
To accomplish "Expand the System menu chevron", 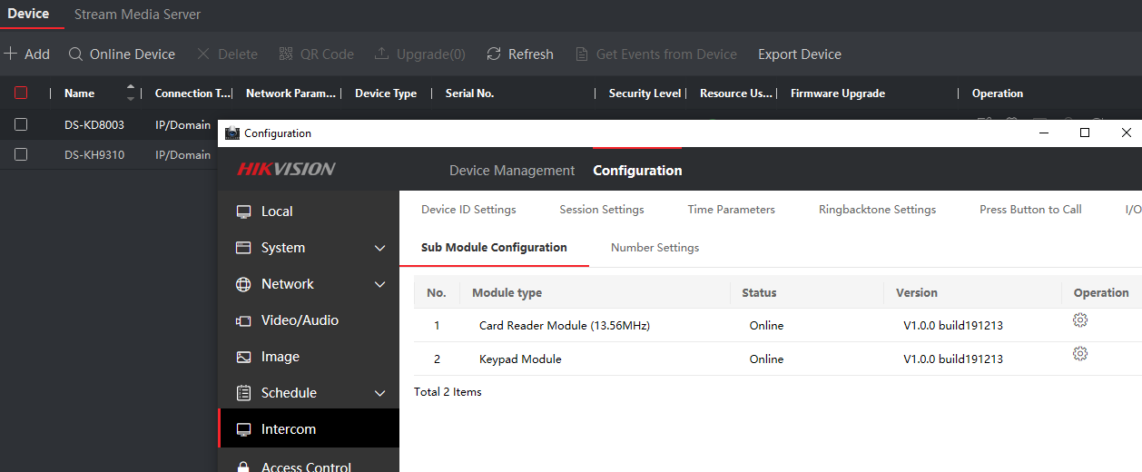I will point(380,248).
